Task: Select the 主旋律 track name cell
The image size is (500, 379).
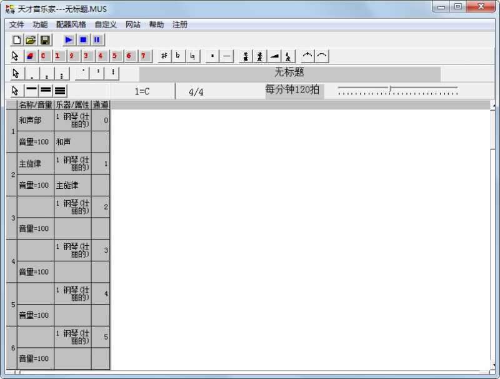Action: tap(35, 164)
